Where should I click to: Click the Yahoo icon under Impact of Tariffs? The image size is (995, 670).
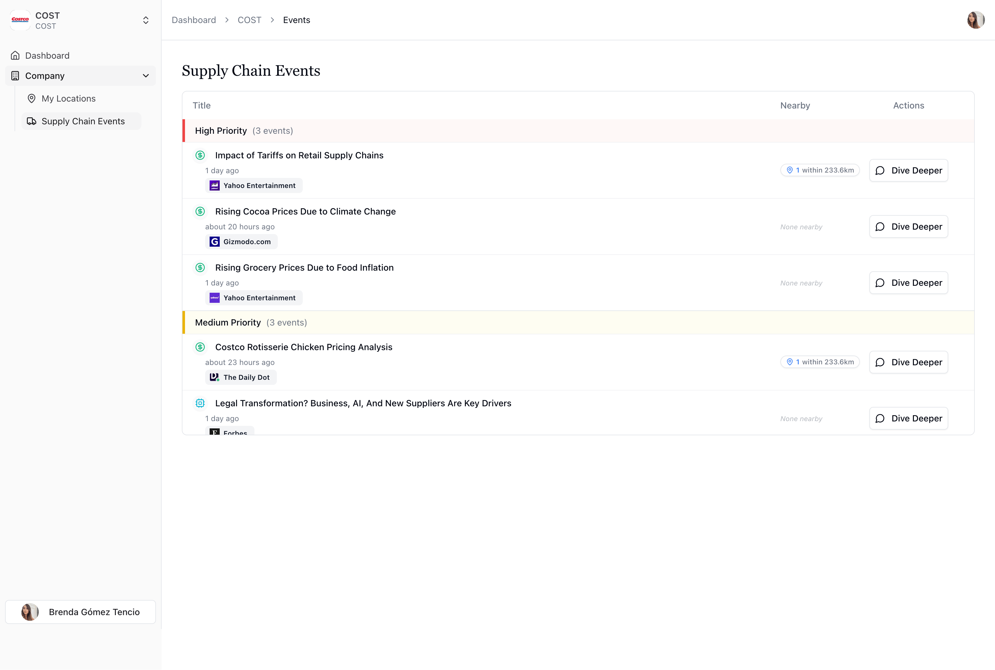(215, 185)
